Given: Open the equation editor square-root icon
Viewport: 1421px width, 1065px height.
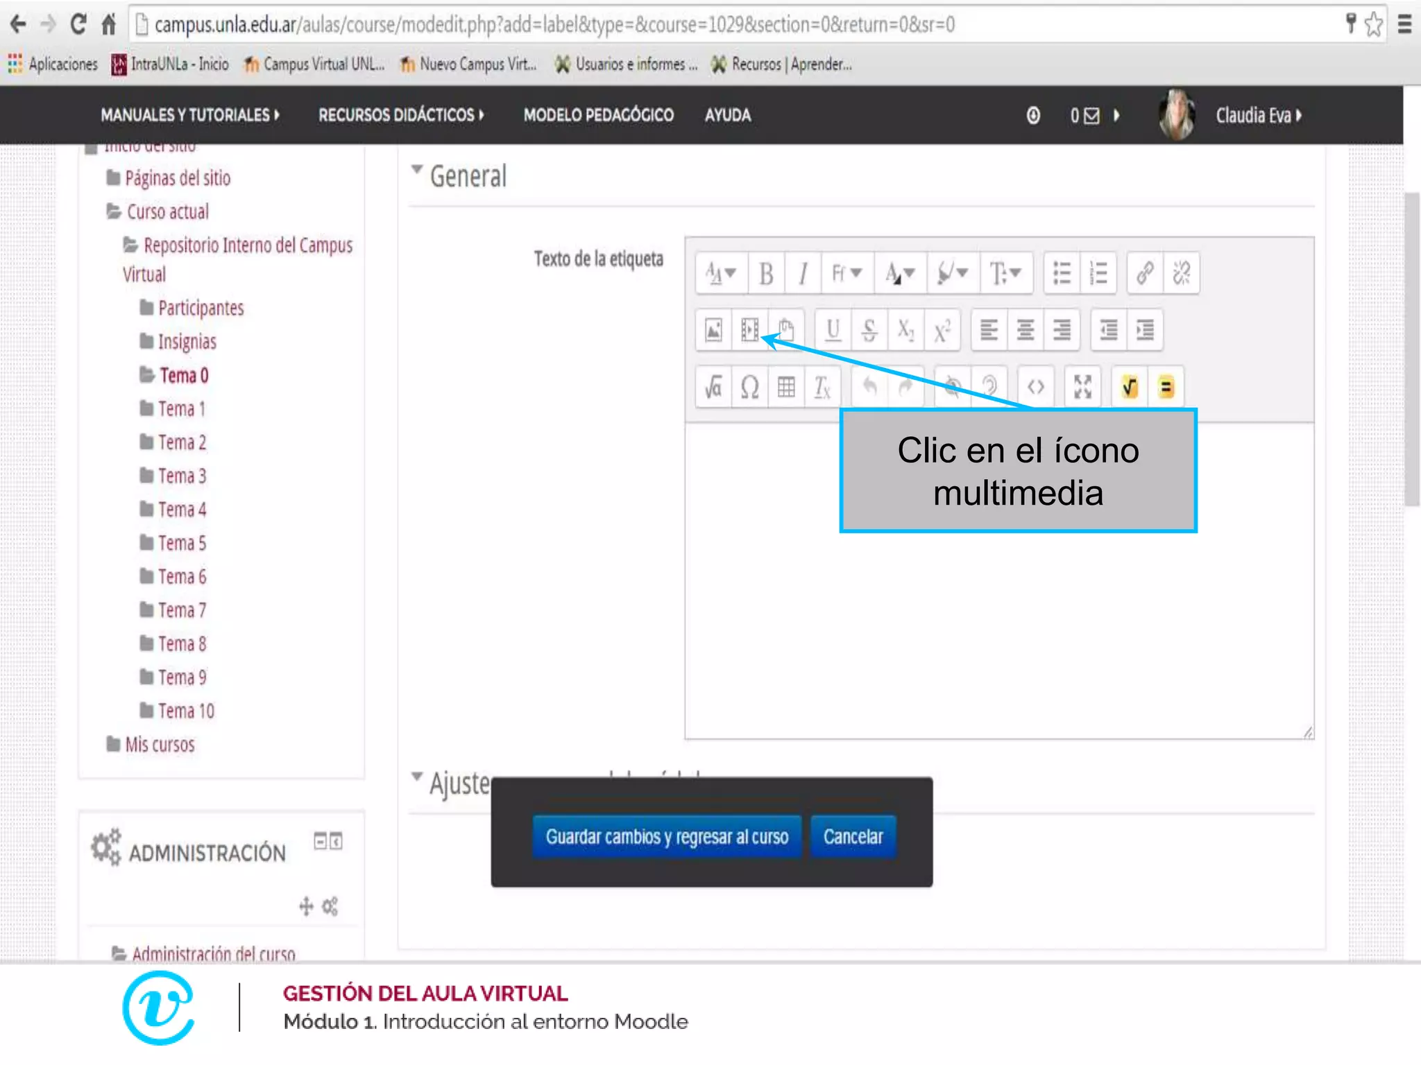Looking at the screenshot, I should point(713,387).
